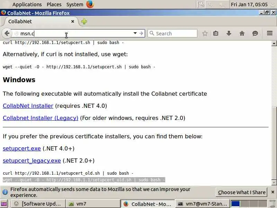
Task: Open the Firefox hamburger menu
Action: [270, 33]
